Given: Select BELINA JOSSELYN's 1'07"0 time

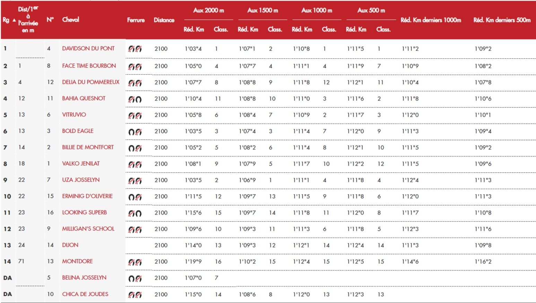Looking at the screenshot, I should [x=193, y=278].
